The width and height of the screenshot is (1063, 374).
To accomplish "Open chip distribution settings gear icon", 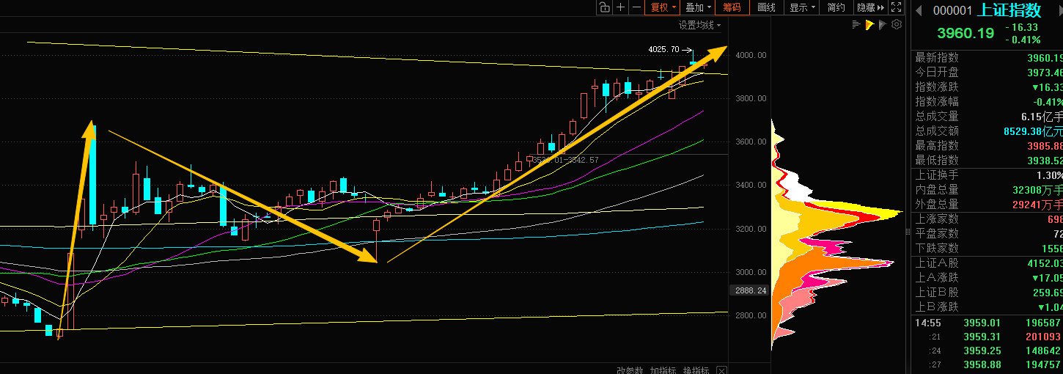I will 896,25.
